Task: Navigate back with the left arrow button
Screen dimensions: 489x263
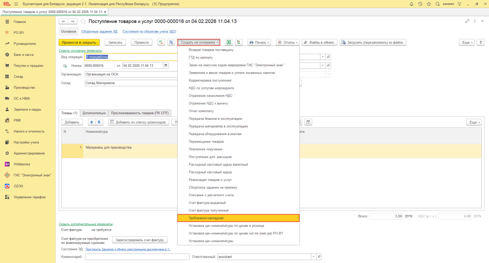Action: [63, 21]
